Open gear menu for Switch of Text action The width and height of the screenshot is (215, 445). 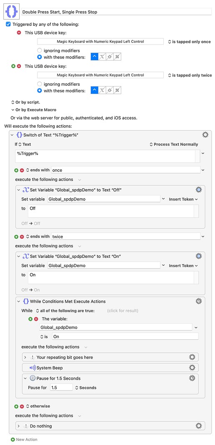[205, 135]
